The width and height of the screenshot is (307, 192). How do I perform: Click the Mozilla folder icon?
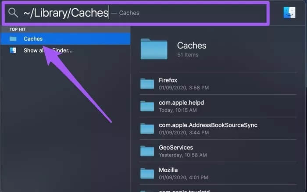147,174
